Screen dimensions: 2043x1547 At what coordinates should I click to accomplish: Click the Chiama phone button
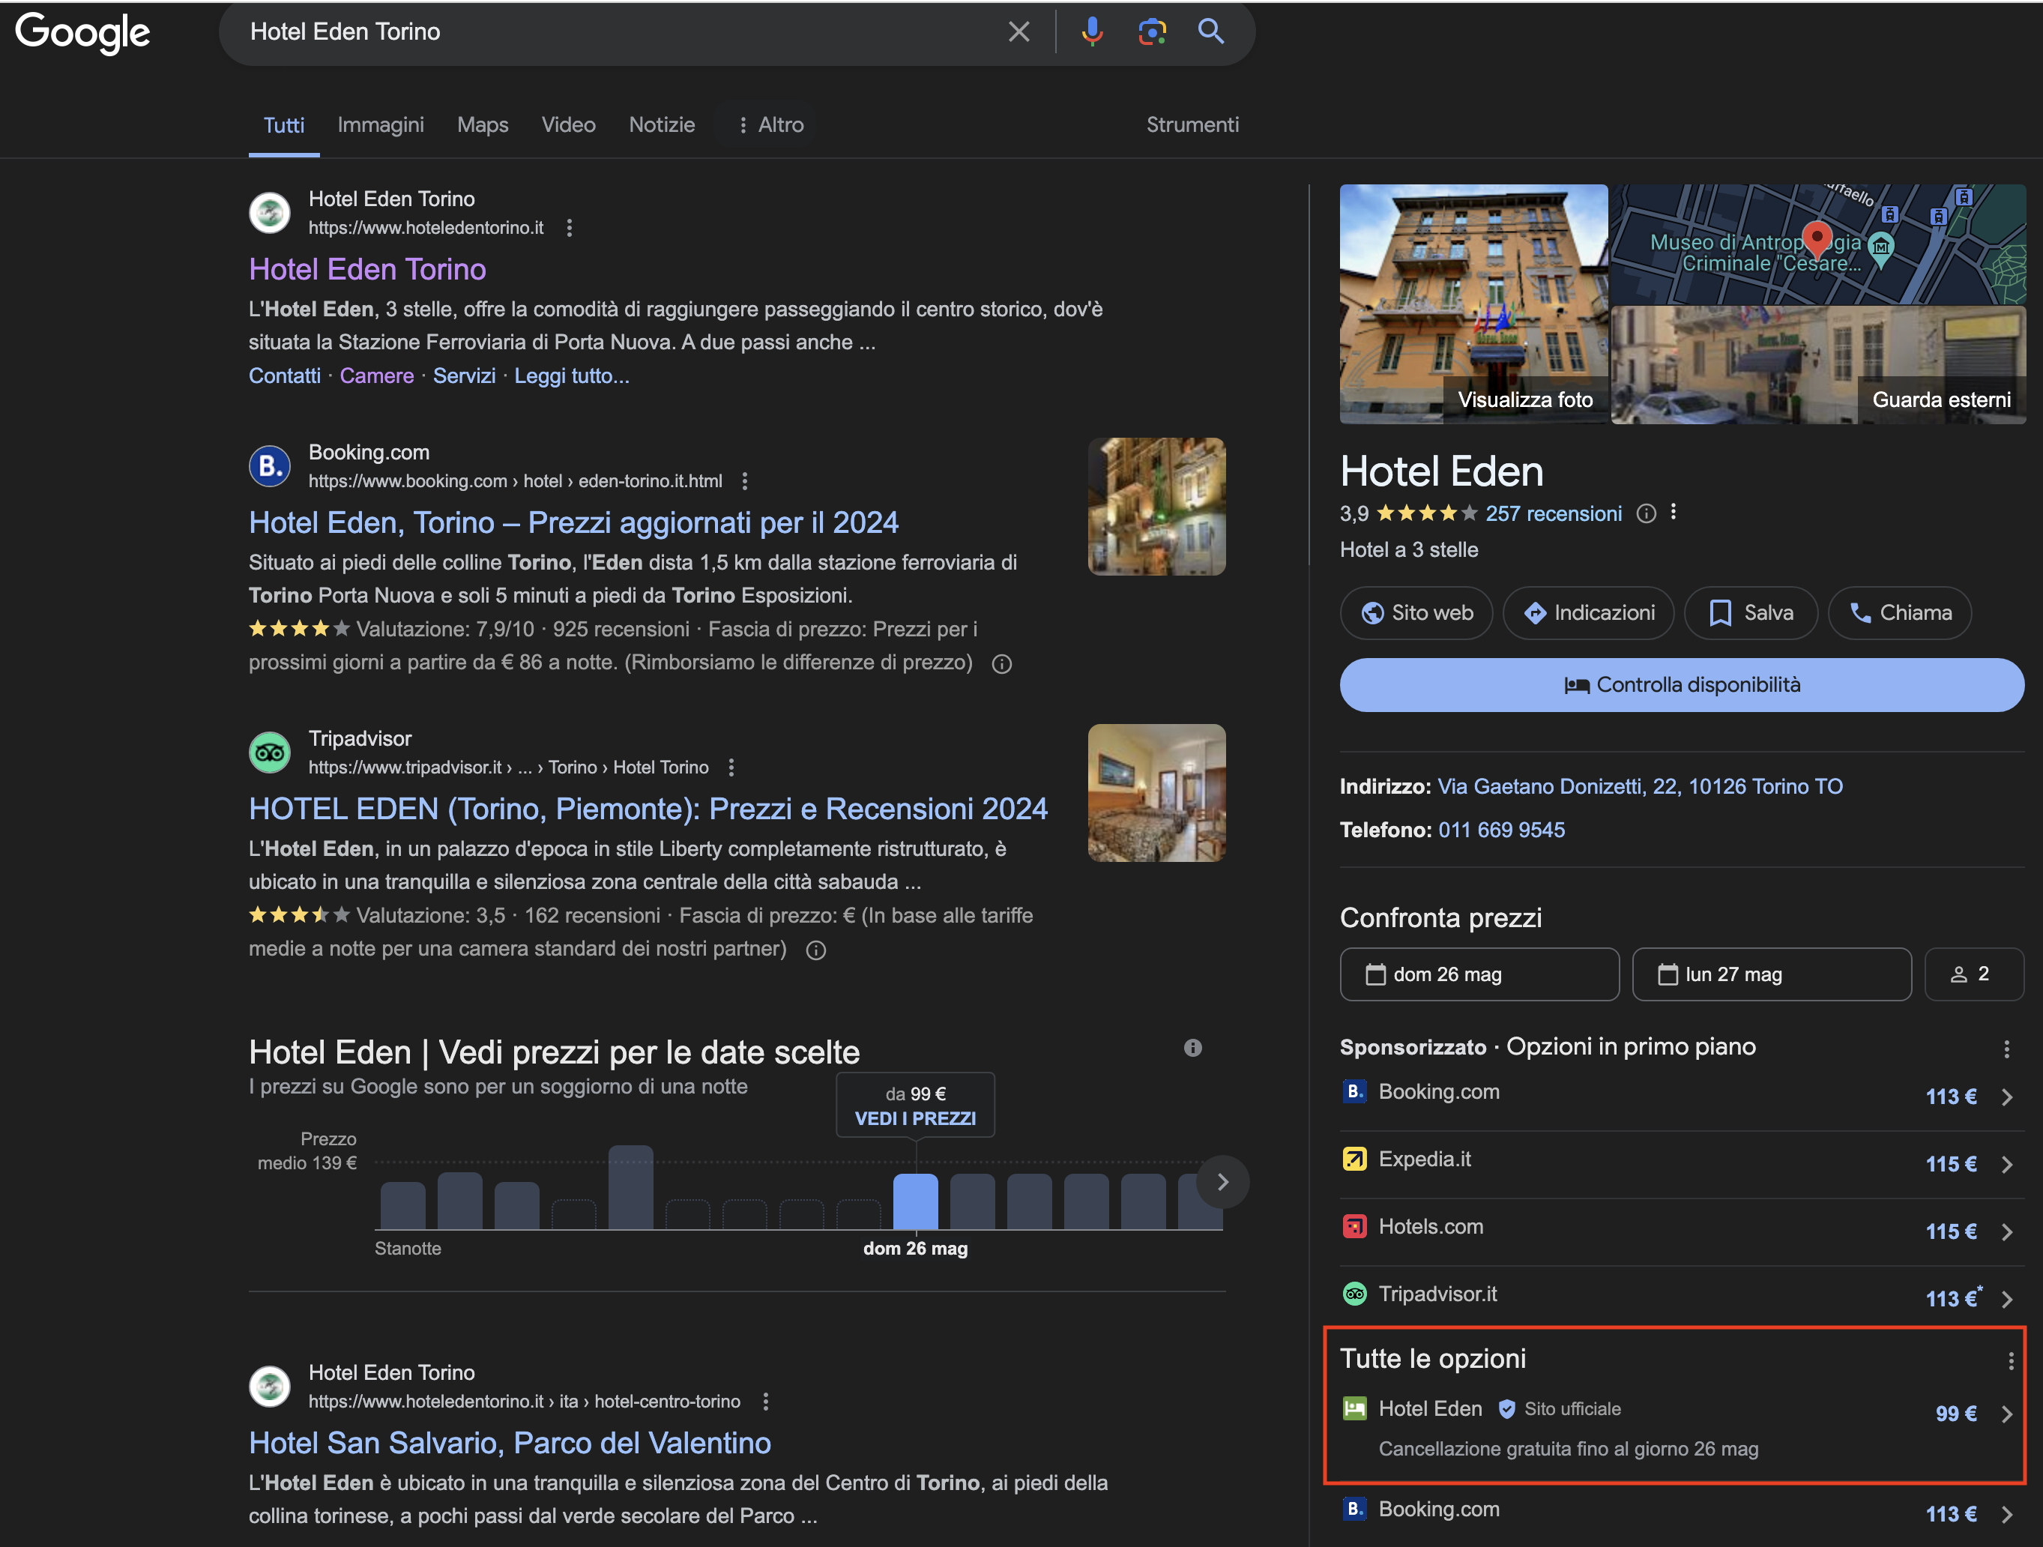(x=1900, y=613)
